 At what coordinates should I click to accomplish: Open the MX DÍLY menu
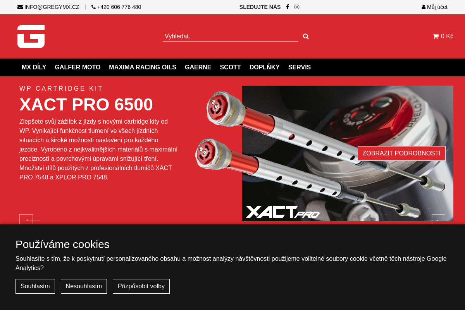[34, 67]
